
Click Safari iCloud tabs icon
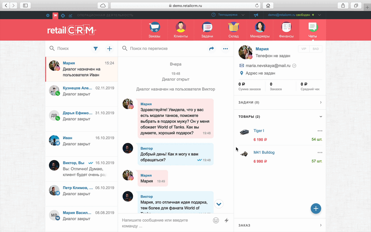tap(103, 5)
